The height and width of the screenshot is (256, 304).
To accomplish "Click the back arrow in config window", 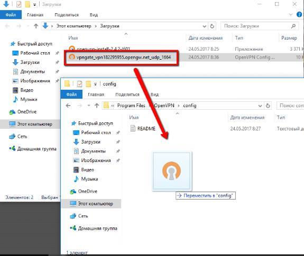I will (68, 106).
